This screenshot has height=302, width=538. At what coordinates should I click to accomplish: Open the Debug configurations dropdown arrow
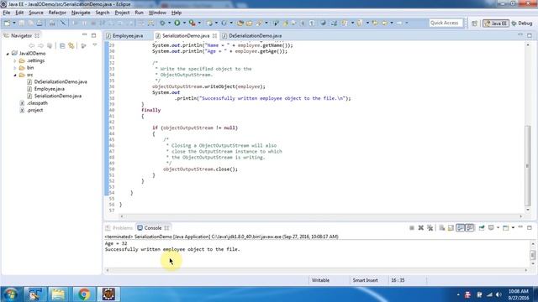tap(169, 23)
